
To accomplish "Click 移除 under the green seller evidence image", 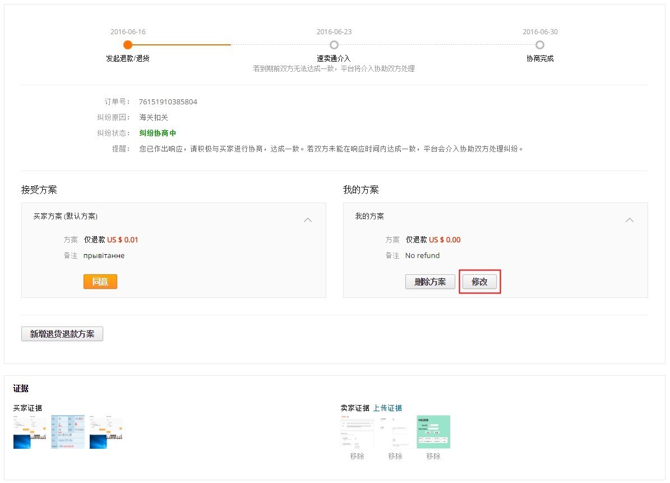I will pos(433,456).
